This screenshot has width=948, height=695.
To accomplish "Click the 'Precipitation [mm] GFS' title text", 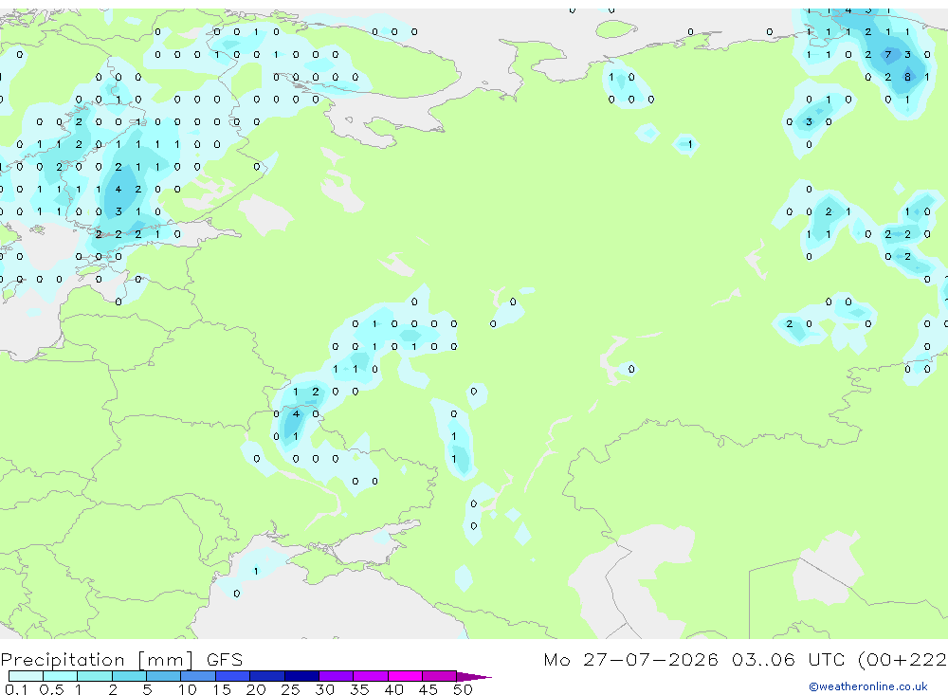I will point(121,659).
